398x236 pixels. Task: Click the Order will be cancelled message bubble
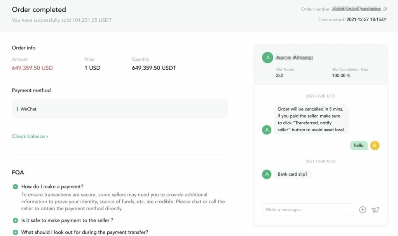click(311, 119)
